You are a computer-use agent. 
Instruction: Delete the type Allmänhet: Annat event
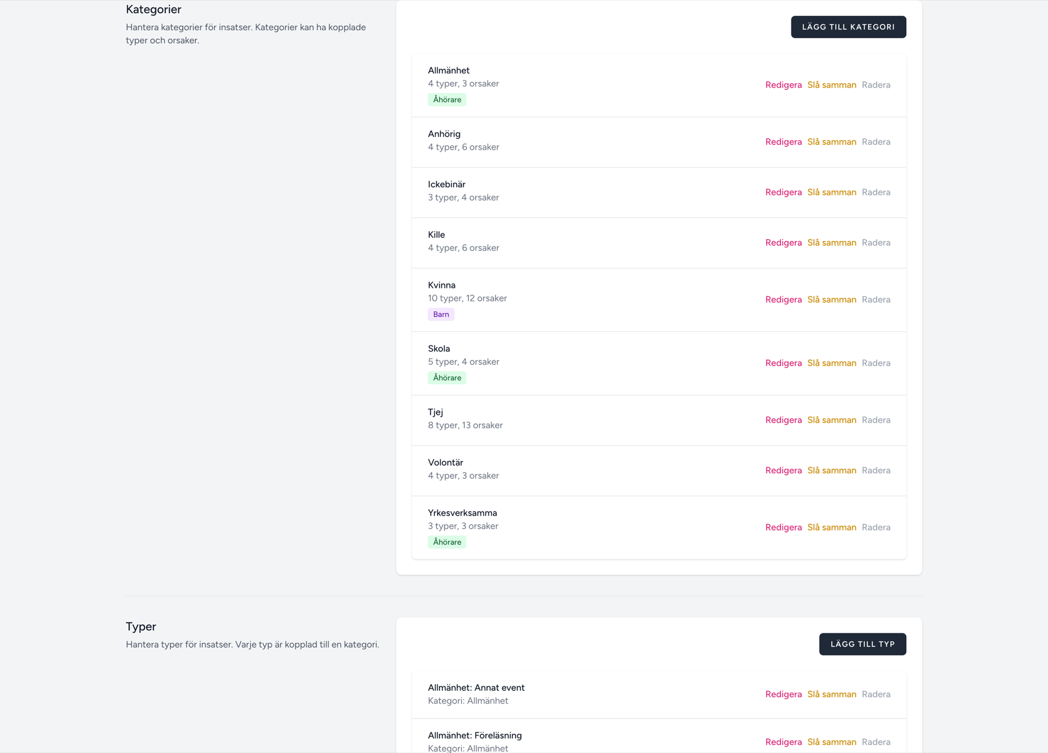876,694
